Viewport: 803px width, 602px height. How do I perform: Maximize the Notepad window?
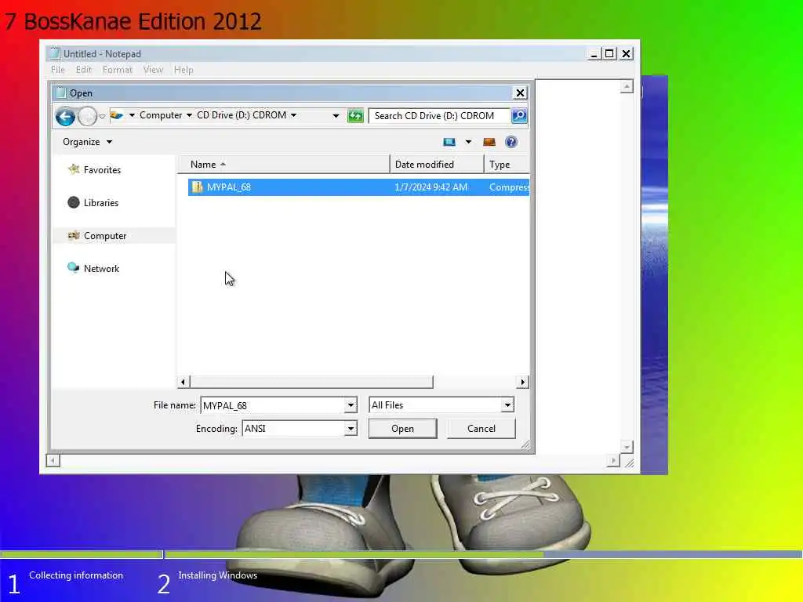609,53
